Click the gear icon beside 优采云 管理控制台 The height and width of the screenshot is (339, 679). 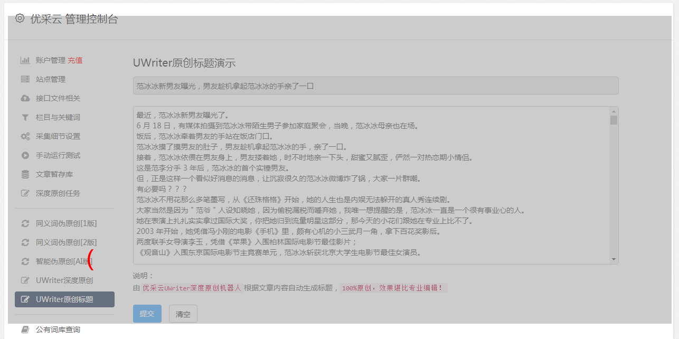pyautogui.click(x=20, y=18)
